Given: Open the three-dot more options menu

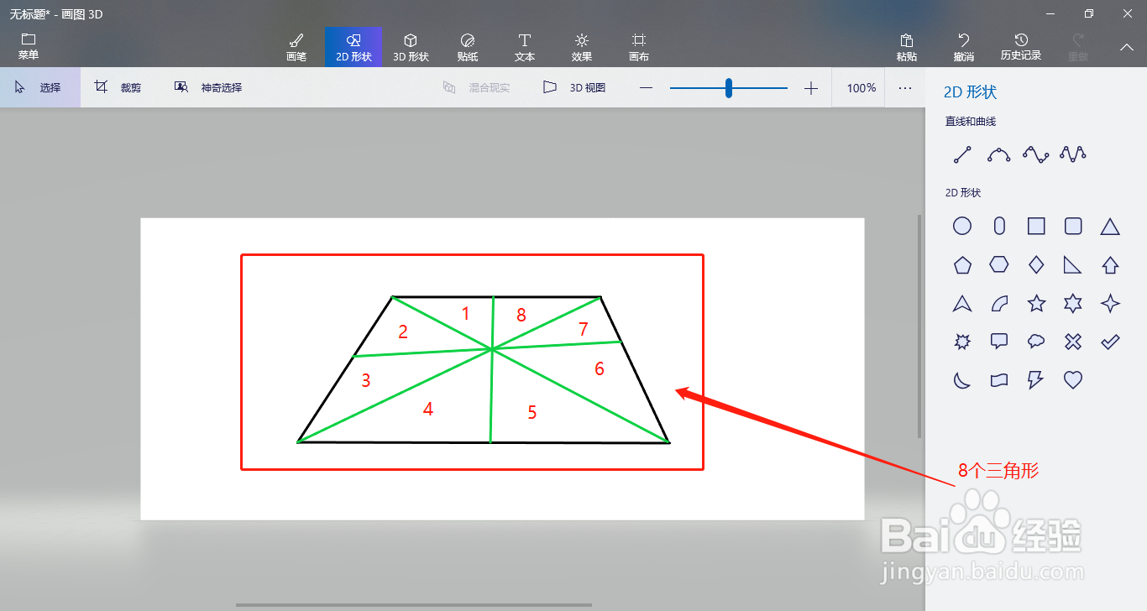Looking at the screenshot, I should click(x=905, y=88).
